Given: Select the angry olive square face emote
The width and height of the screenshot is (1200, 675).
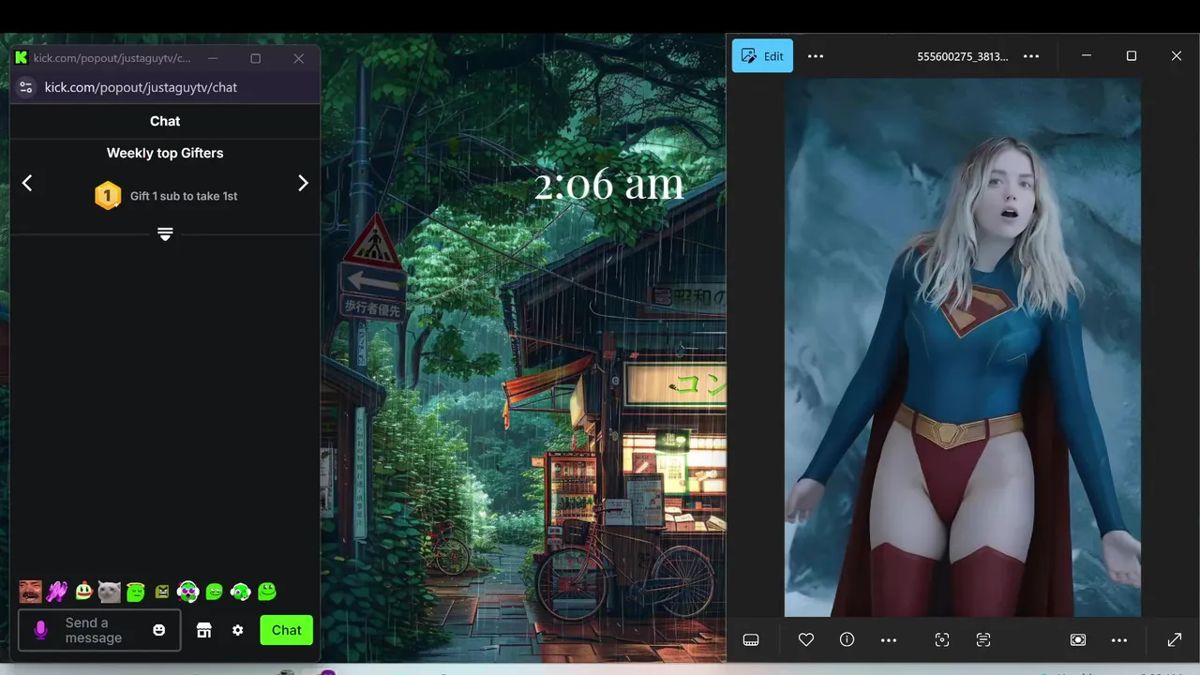Looking at the screenshot, I should (x=162, y=592).
